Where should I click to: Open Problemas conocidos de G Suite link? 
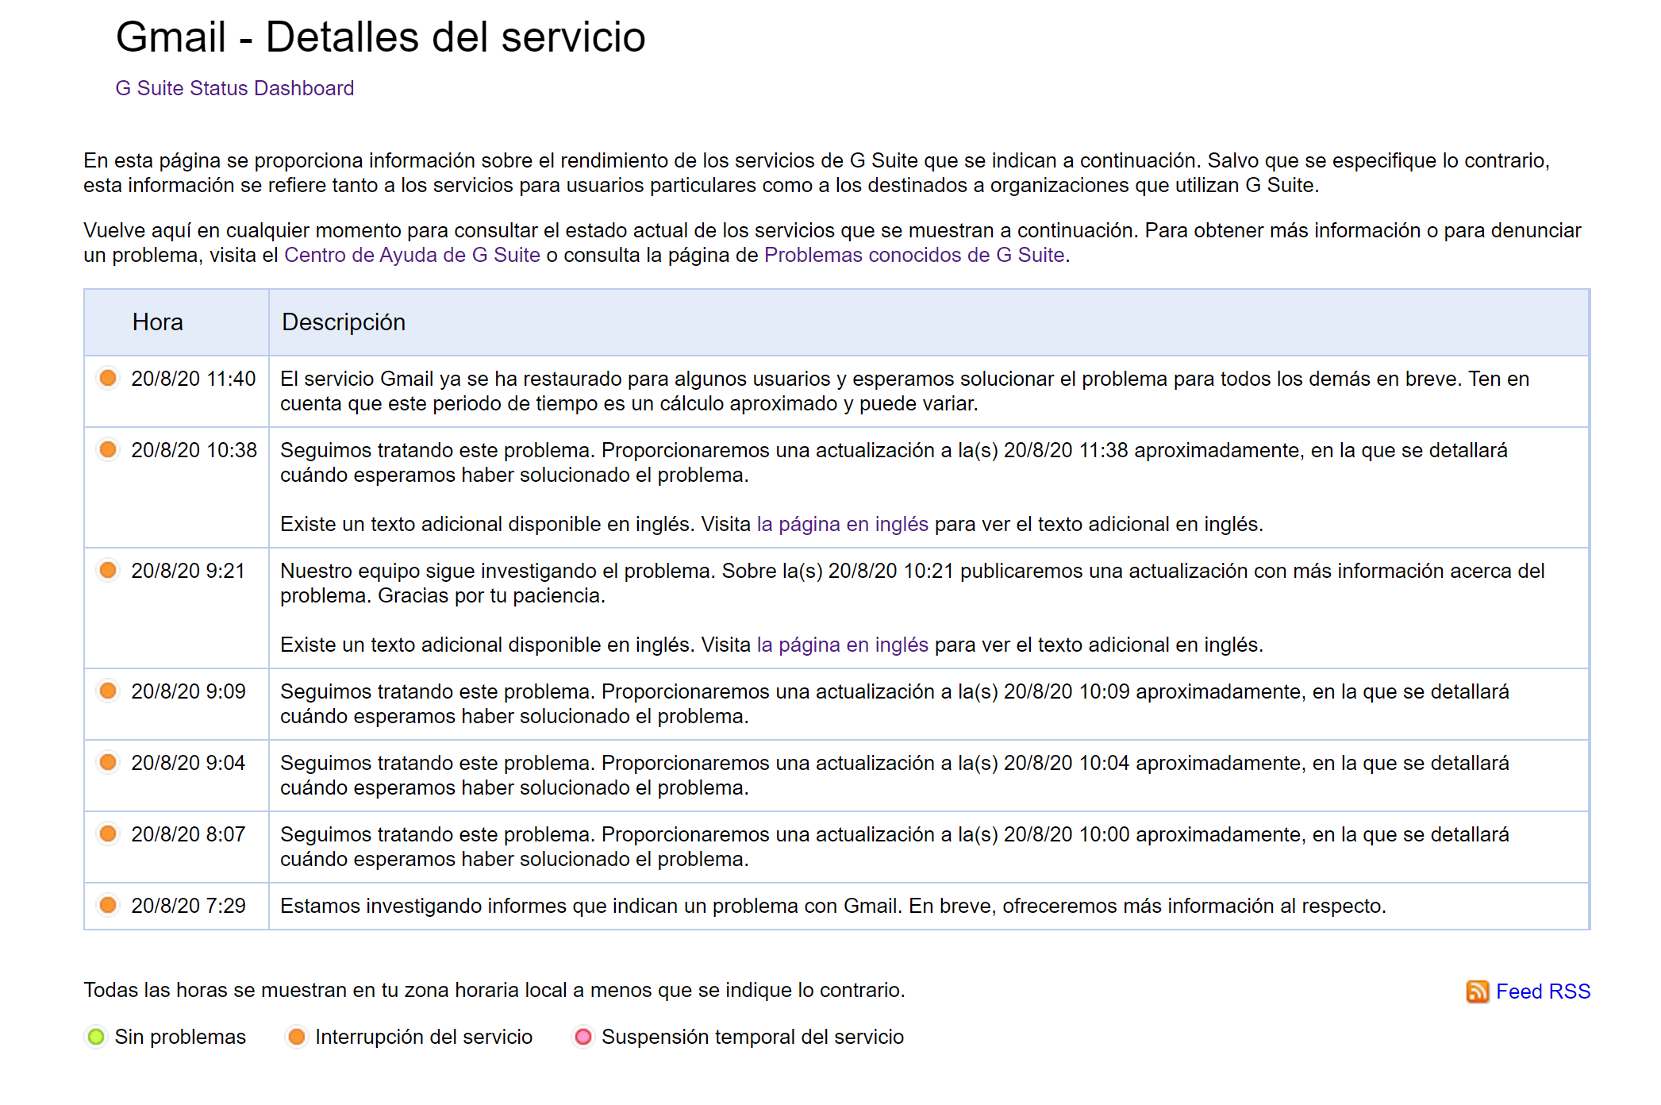coord(914,255)
